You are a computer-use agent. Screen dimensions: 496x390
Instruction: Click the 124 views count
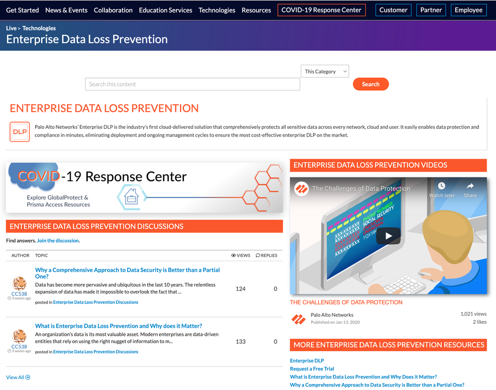241,289
